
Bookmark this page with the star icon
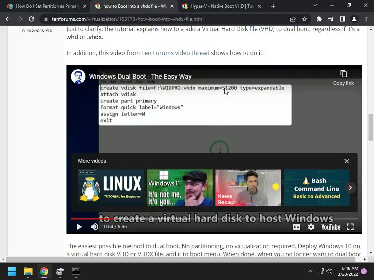(x=304, y=19)
